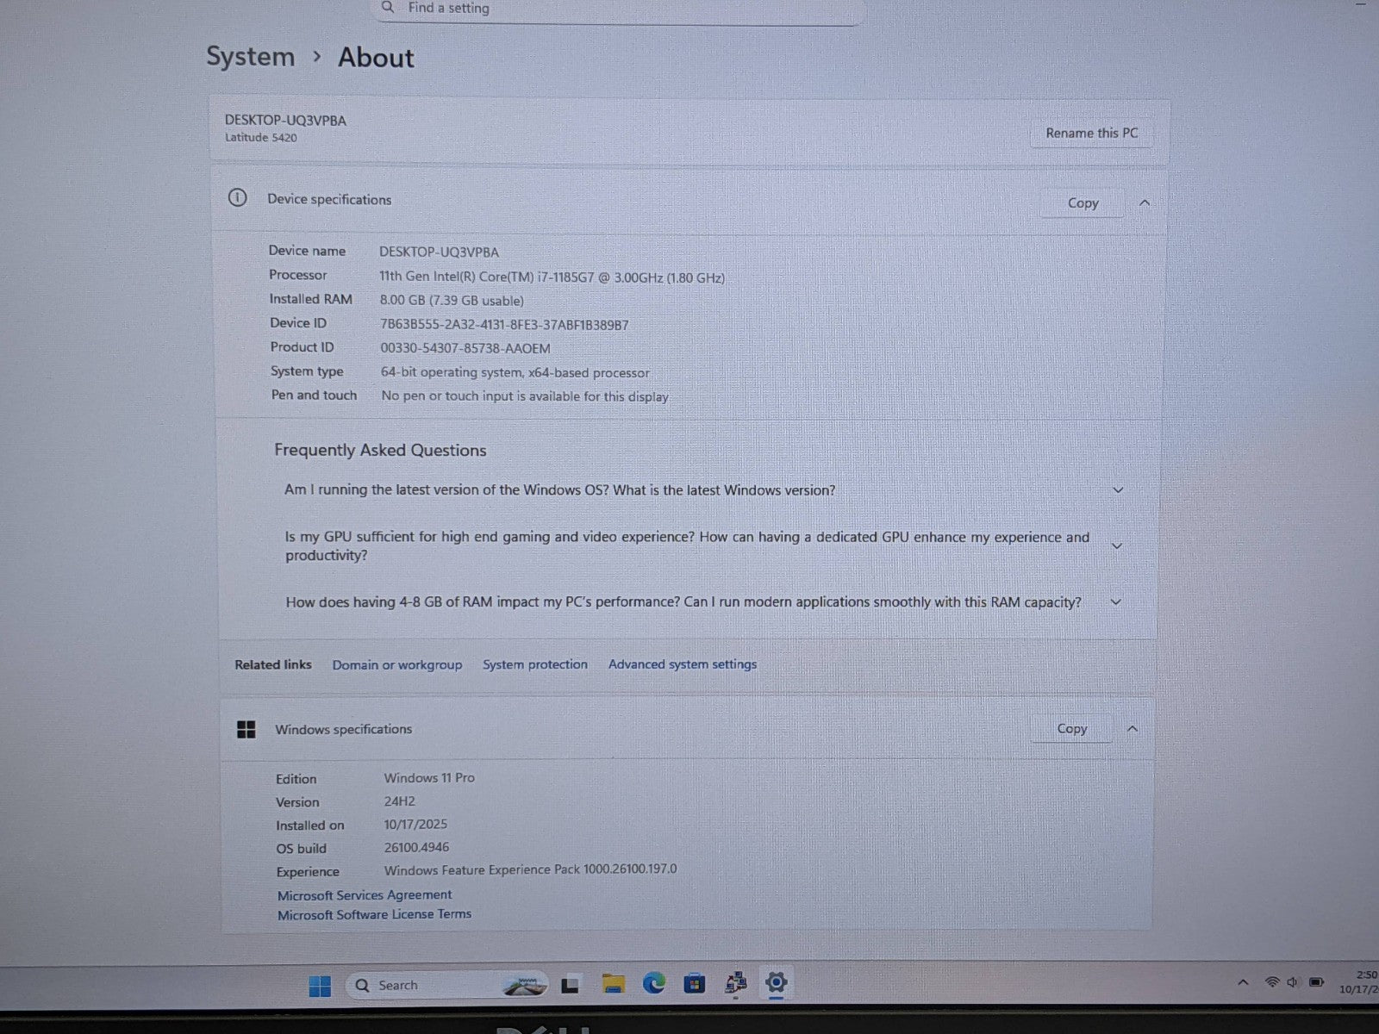This screenshot has width=1379, height=1034.
Task: Expand the RAM performance FAQ question
Action: point(1116,601)
